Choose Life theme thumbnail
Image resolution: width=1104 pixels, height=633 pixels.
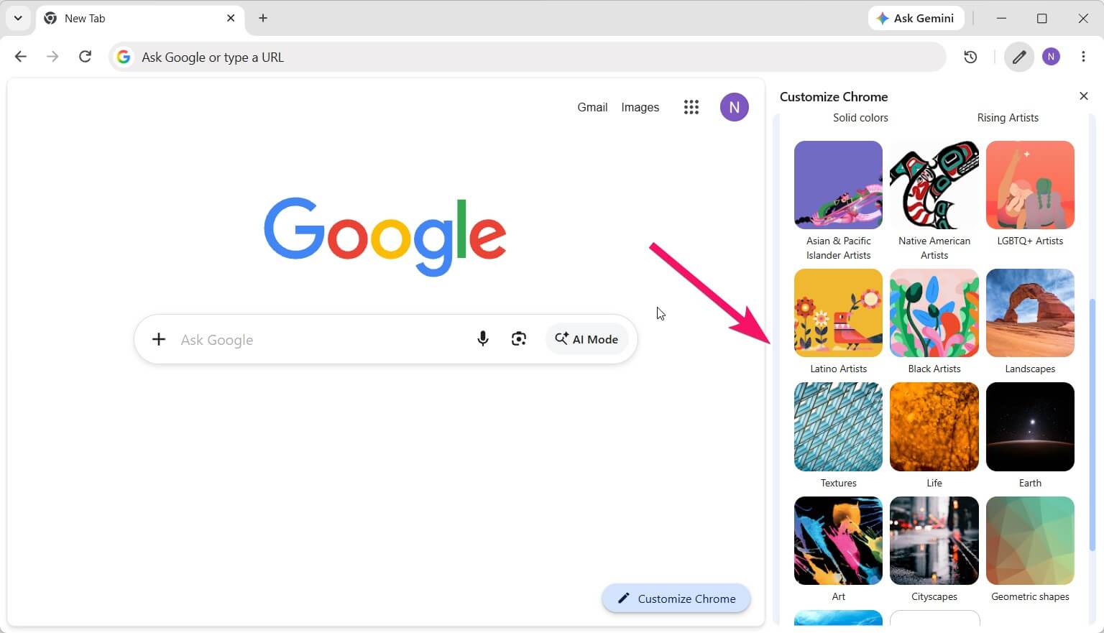[934, 427]
